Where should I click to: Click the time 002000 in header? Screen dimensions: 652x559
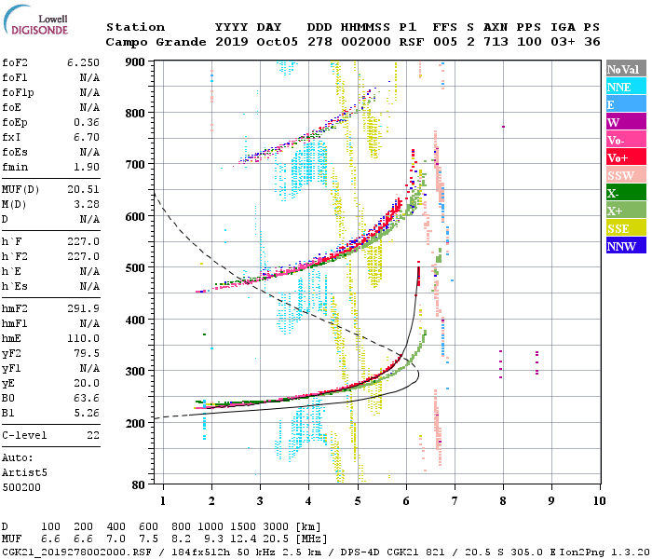point(365,42)
